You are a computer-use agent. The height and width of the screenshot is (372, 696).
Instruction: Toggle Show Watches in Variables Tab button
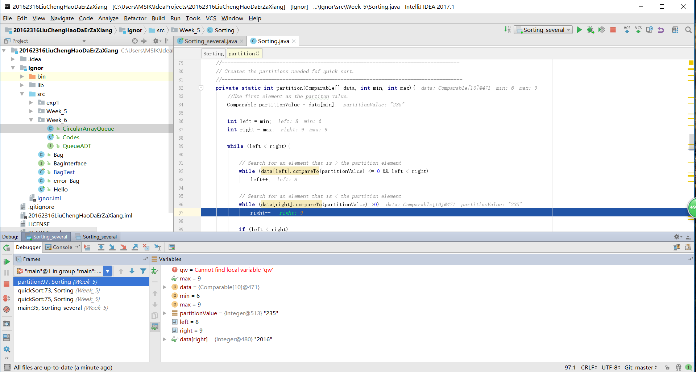tap(155, 327)
